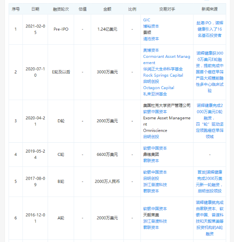The height and width of the screenshot is (242, 234).
Task: Click 华润正大生命科学基金 link
Action: pyautogui.click(x=163, y=69)
